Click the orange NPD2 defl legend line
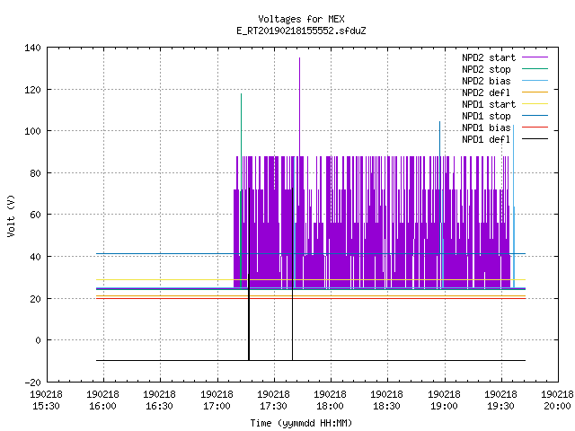575x431 pixels. 535,92
